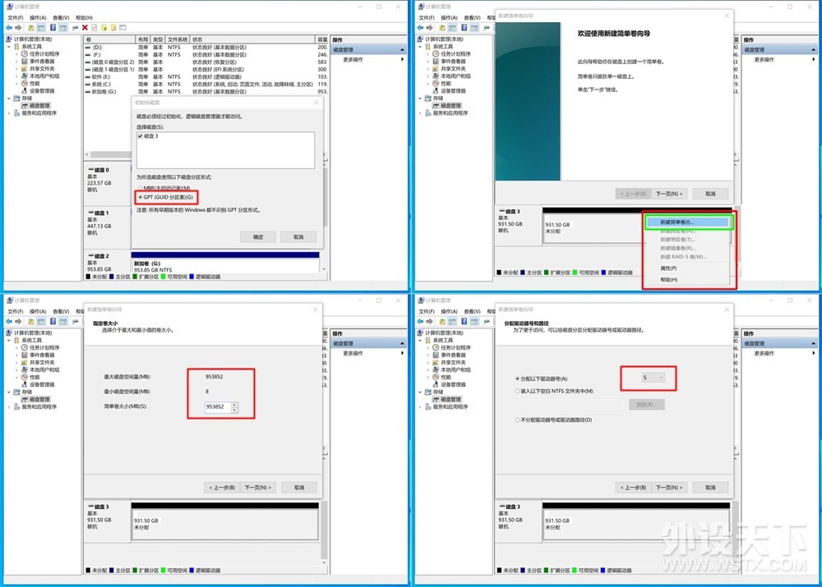Expand 更多操作 arrow in the welcome wizard window
This screenshot has height=587, width=822.
(814, 60)
